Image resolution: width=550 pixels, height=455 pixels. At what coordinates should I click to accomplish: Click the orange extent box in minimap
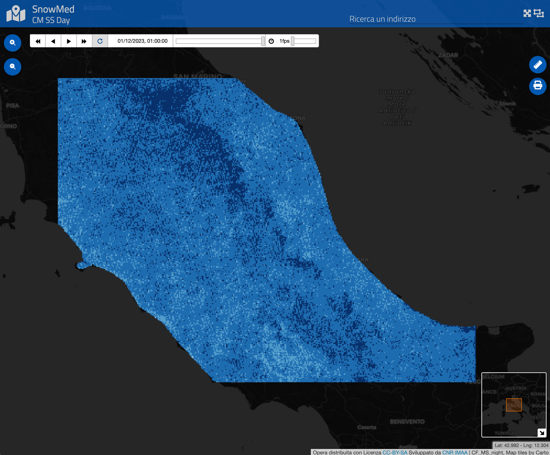(514, 405)
